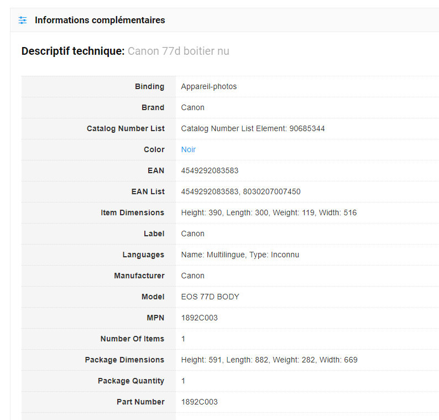
Task: Select the EAN List row values
Action: [241, 191]
